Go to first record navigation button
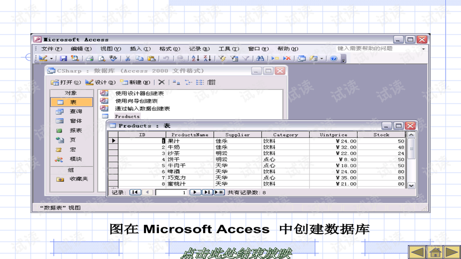 [135, 192]
